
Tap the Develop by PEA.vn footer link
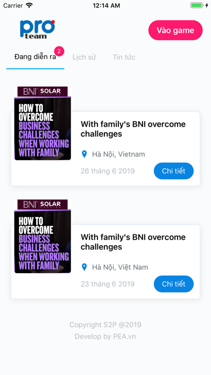(105, 337)
